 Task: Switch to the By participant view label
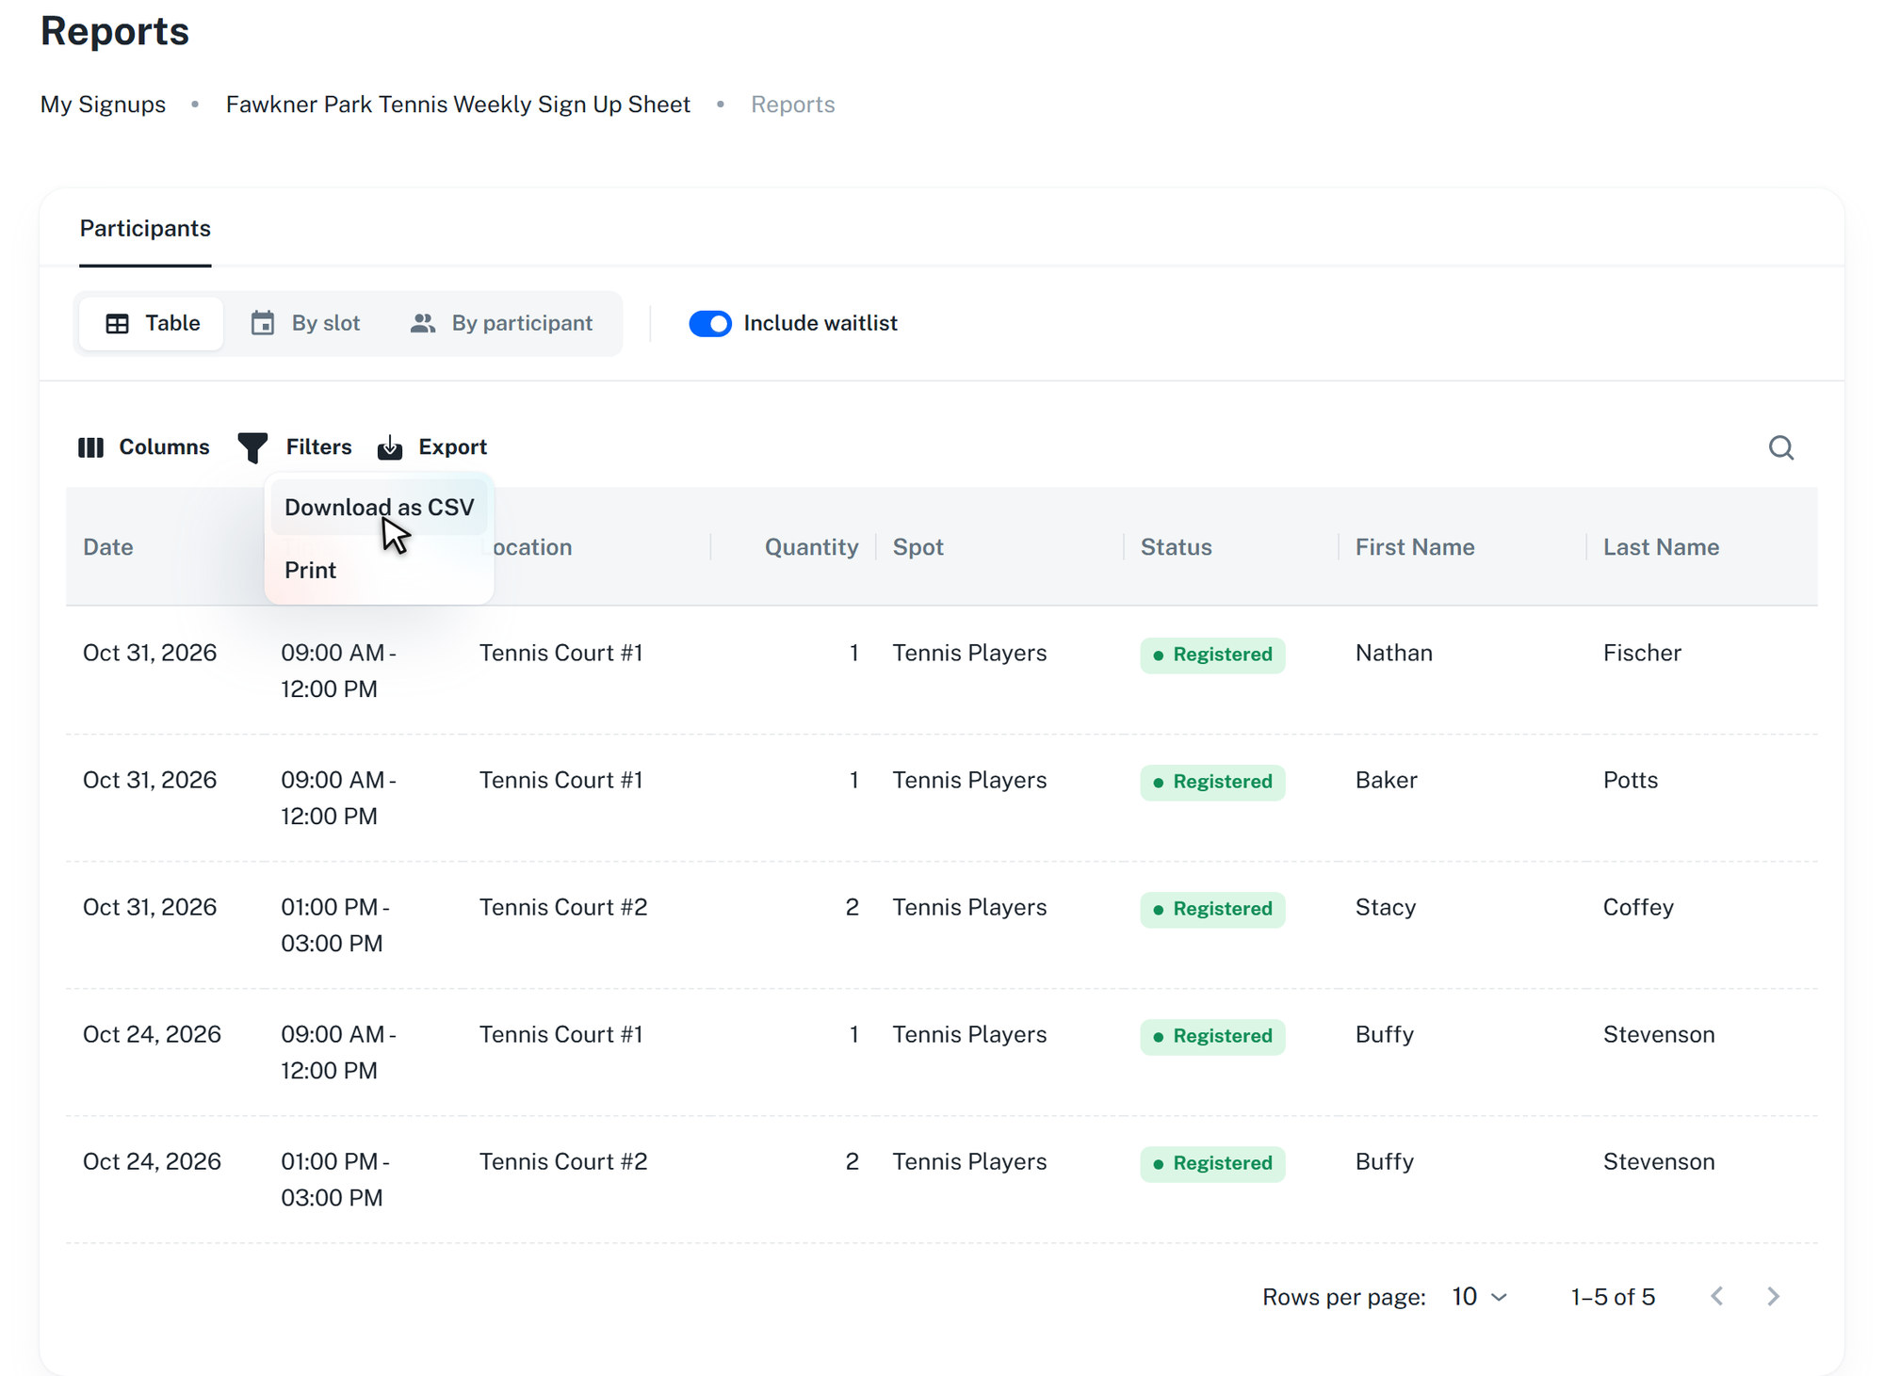click(522, 323)
